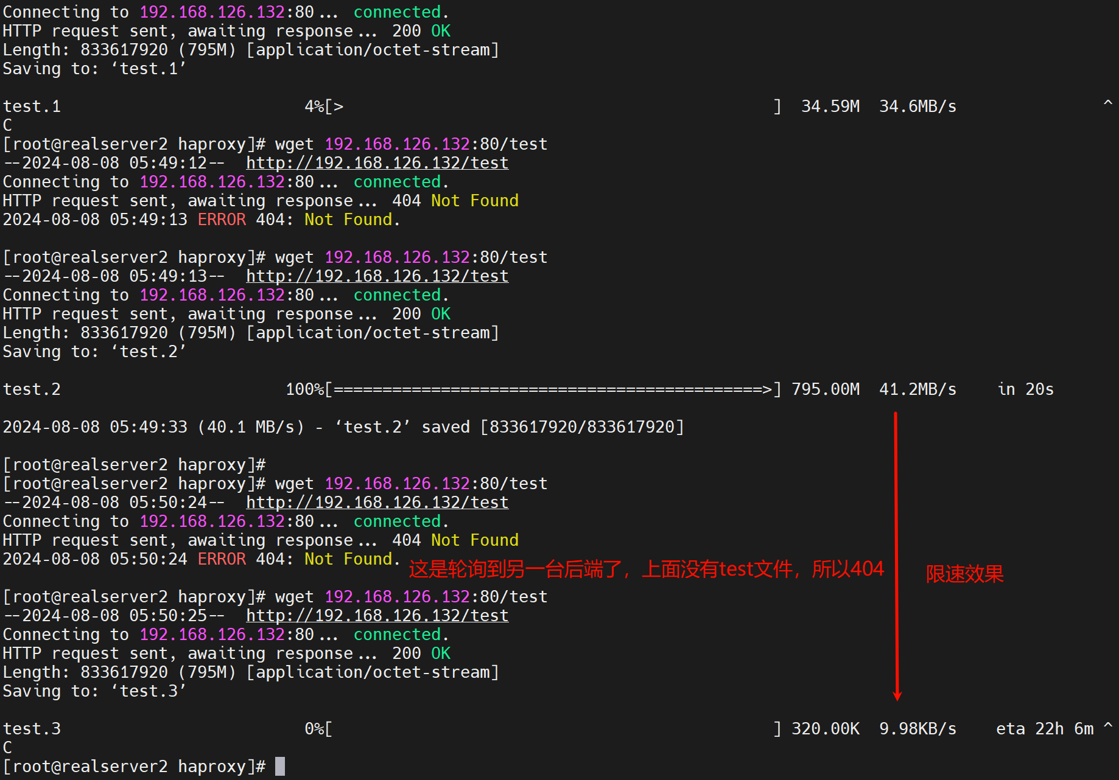This screenshot has height=780, width=1119.
Task: Click the 320.00K downloaded size for test.3
Action: click(x=825, y=729)
